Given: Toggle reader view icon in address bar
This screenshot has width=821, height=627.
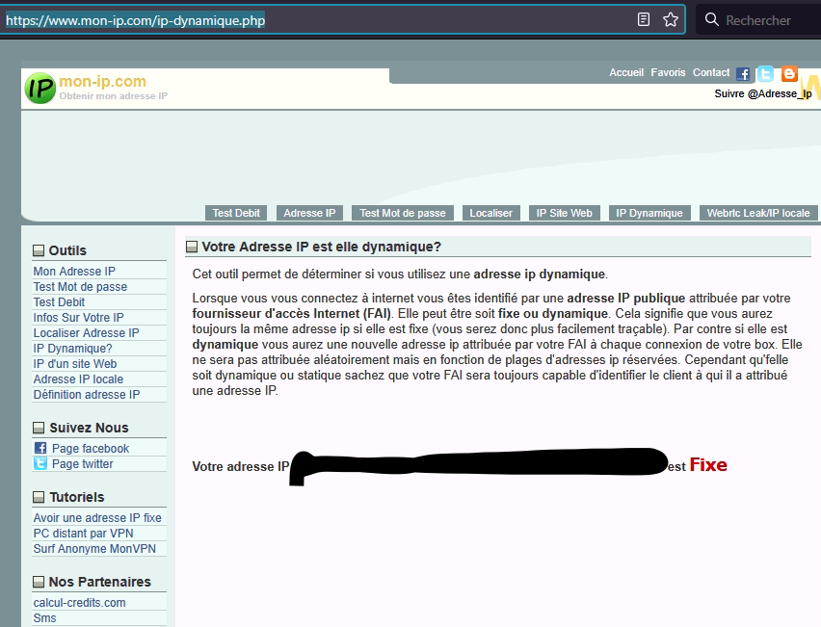Looking at the screenshot, I should [644, 19].
